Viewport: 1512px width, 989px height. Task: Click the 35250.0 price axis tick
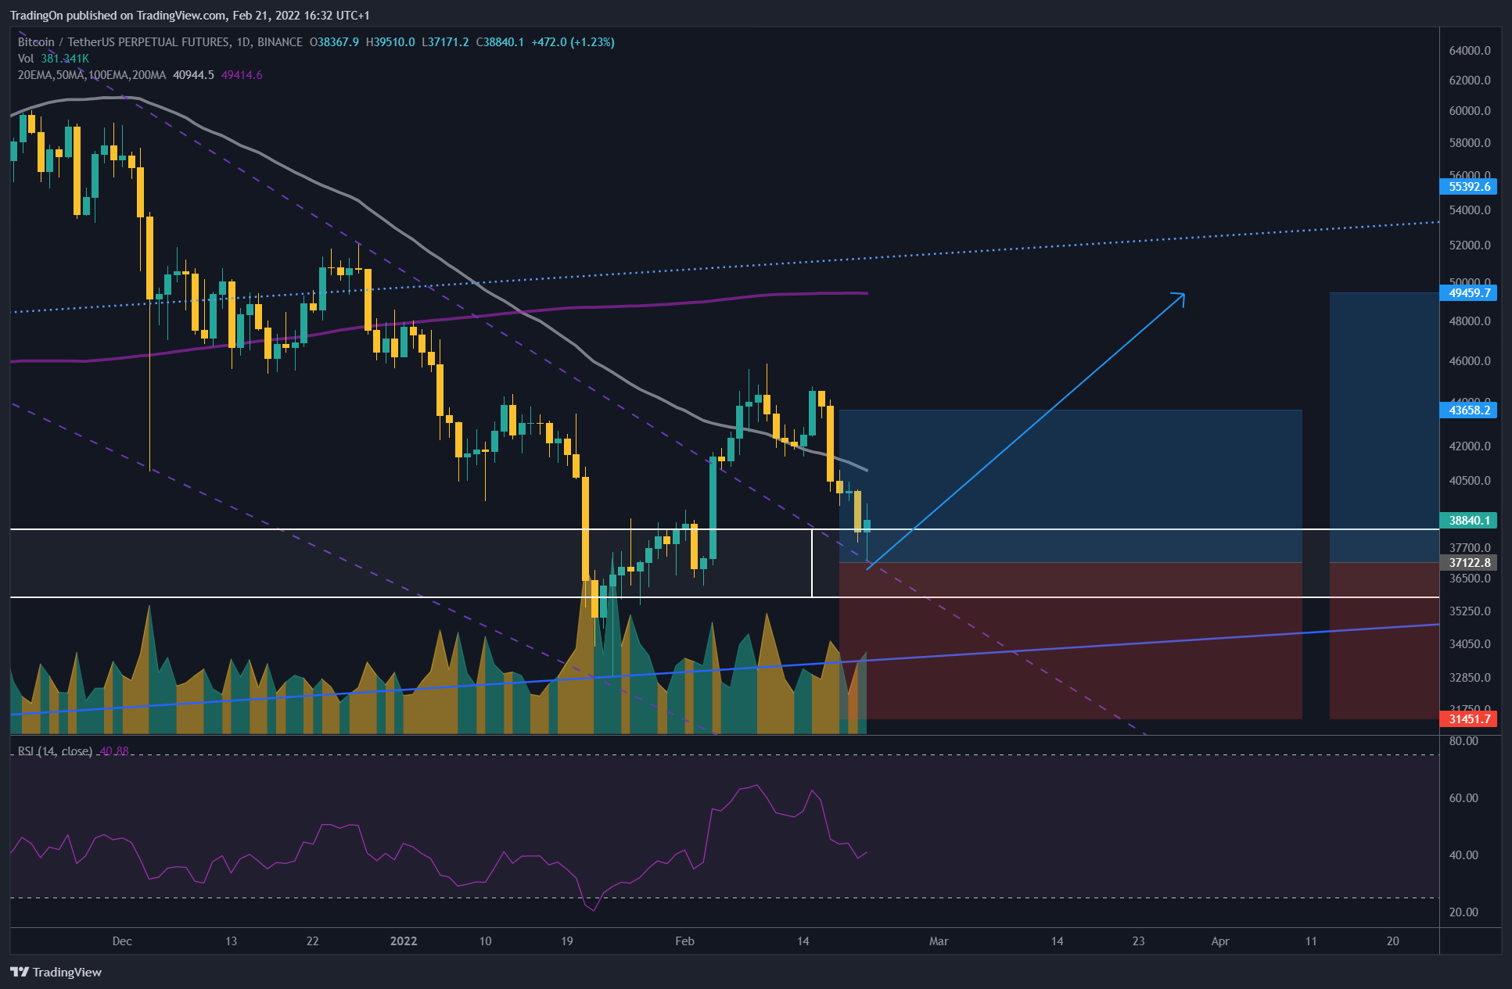click(1470, 611)
